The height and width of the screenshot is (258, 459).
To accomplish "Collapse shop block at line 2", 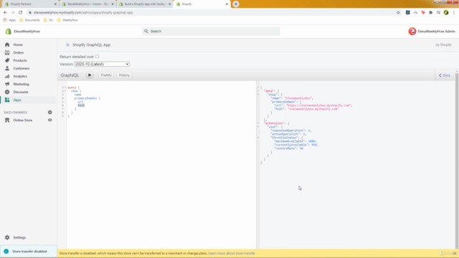I will coord(65,91).
